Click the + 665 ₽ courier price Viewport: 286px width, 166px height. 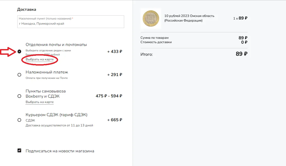tap(115, 120)
